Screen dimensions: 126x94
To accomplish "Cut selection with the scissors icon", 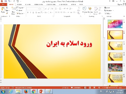I will [7, 8].
